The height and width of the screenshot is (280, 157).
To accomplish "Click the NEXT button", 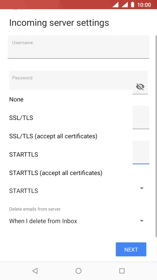I will [x=131, y=249].
